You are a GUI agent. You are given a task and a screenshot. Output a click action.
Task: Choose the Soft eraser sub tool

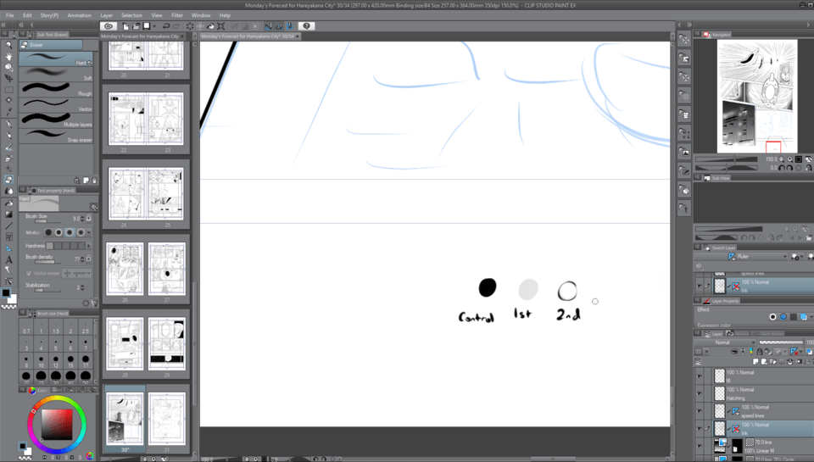click(x=56, y=75)
